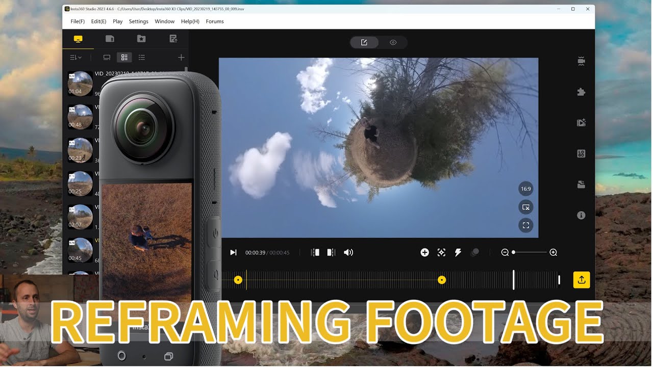Screen dimensions: 653x367
Task: Open the Help(H) menu
Action: pyautogui.click(x=190, y=21)
